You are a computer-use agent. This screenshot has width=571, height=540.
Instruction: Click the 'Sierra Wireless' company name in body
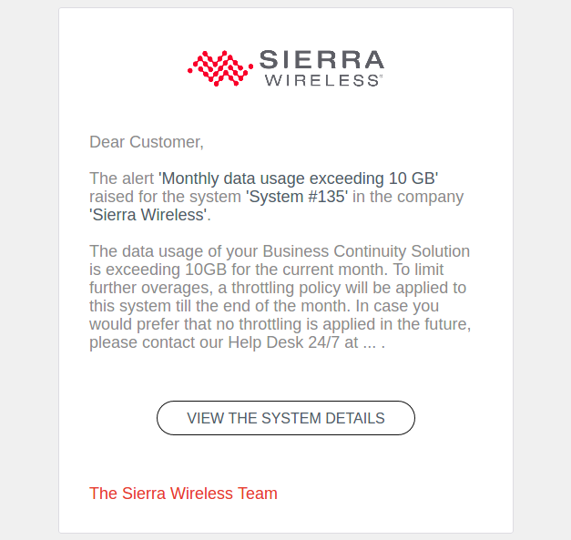pyautogui.click(x=148, y=215)
